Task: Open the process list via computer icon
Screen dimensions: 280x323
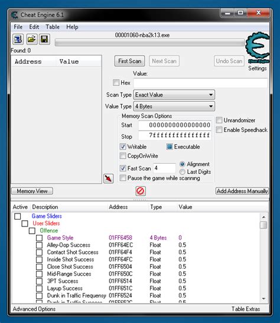Action: pyautogui.click(x=18, y=39)
